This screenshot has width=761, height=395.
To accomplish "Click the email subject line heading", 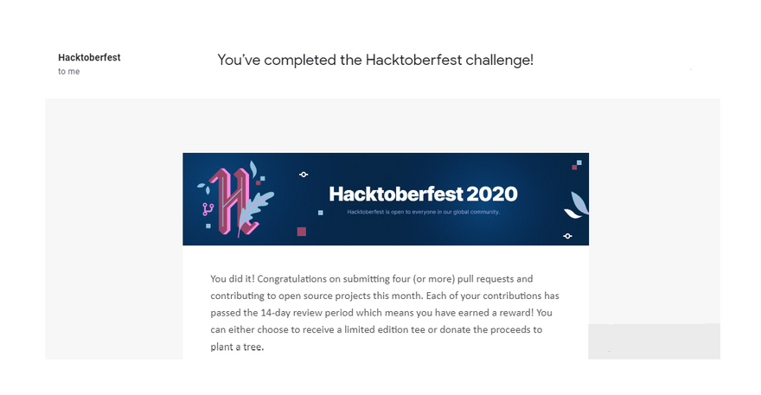I will (375, 60).
